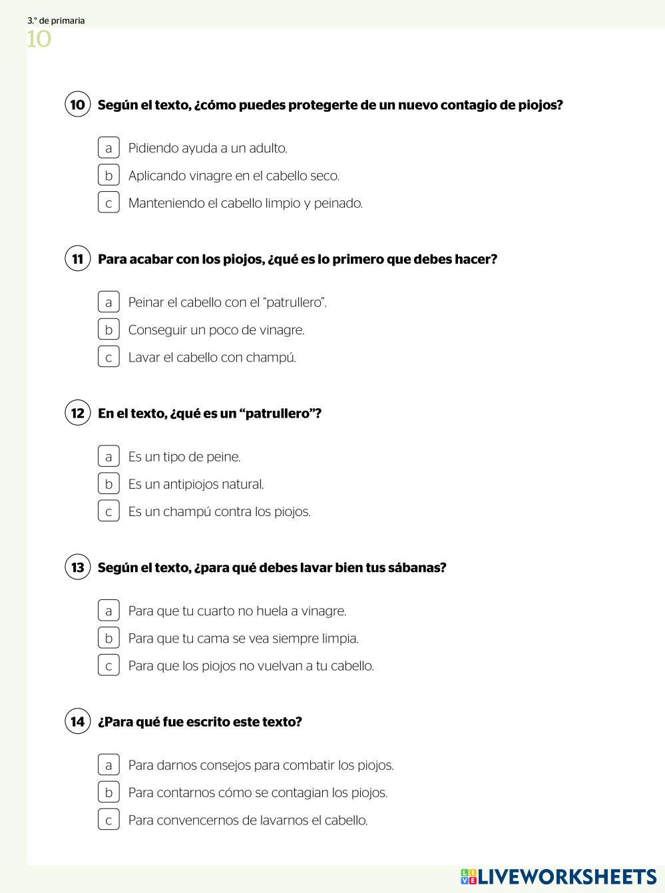Mark option c 'Lavar el cabello con champú'

tap(109, 357)
